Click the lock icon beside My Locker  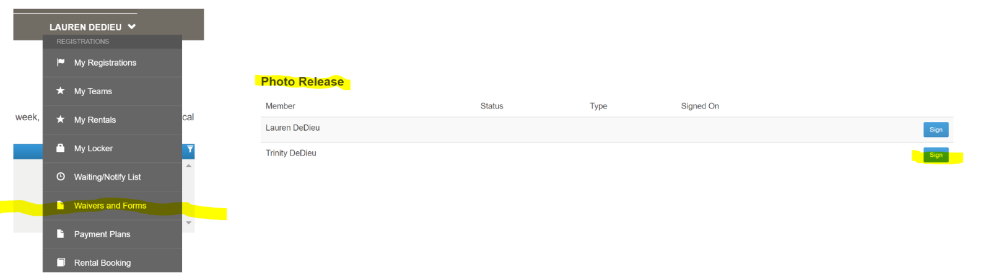coord(61,148)
